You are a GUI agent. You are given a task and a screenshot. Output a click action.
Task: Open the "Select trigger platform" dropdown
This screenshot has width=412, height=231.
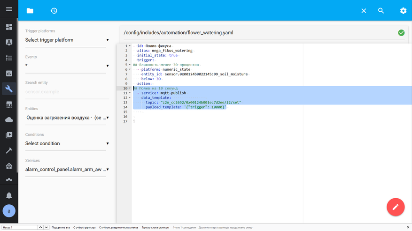[x=67, y=40]
